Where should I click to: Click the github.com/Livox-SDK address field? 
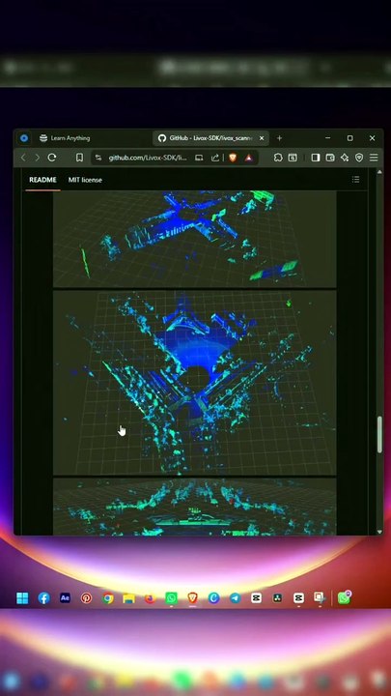tap(147, 158)
